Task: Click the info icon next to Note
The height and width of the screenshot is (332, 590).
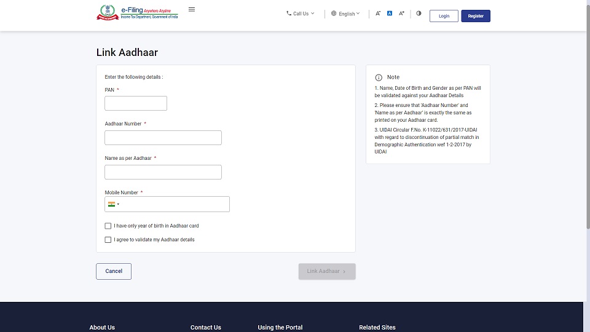Action: click(379, 77)
